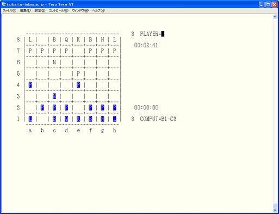This screenshot has height=214, width=279.
Task: Click the PLAYER= prompt label
Action: [x=151, y=34]
